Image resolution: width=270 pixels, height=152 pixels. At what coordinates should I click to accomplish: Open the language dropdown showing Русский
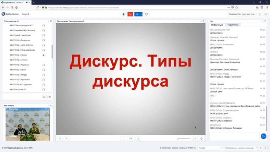pyautogui.click(x=210, y=148)
